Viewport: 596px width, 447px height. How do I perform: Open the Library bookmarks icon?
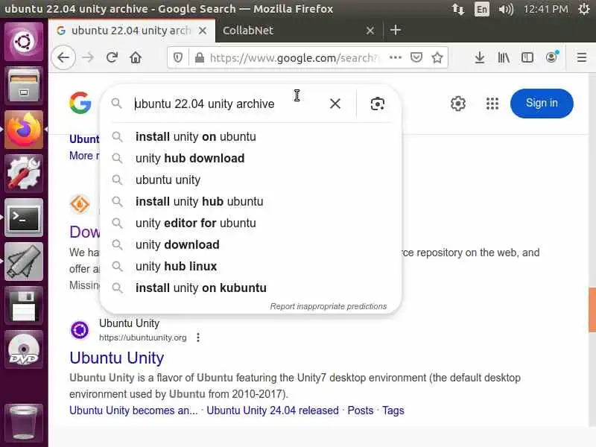(x=504, y=58)
